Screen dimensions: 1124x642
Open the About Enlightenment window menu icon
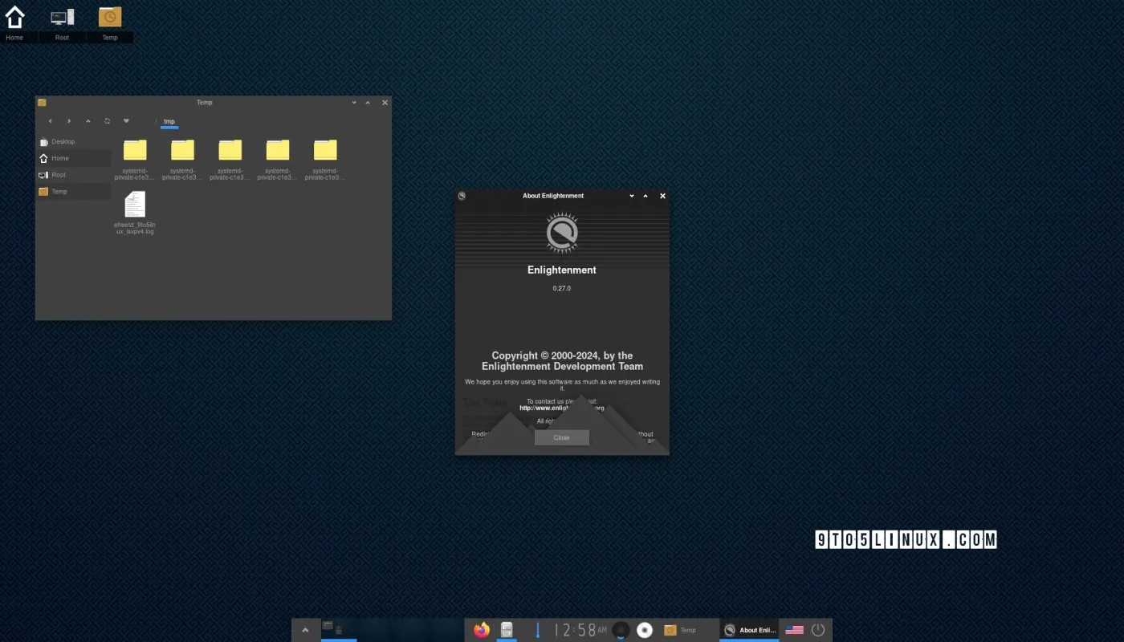click(x=462, y=196)
